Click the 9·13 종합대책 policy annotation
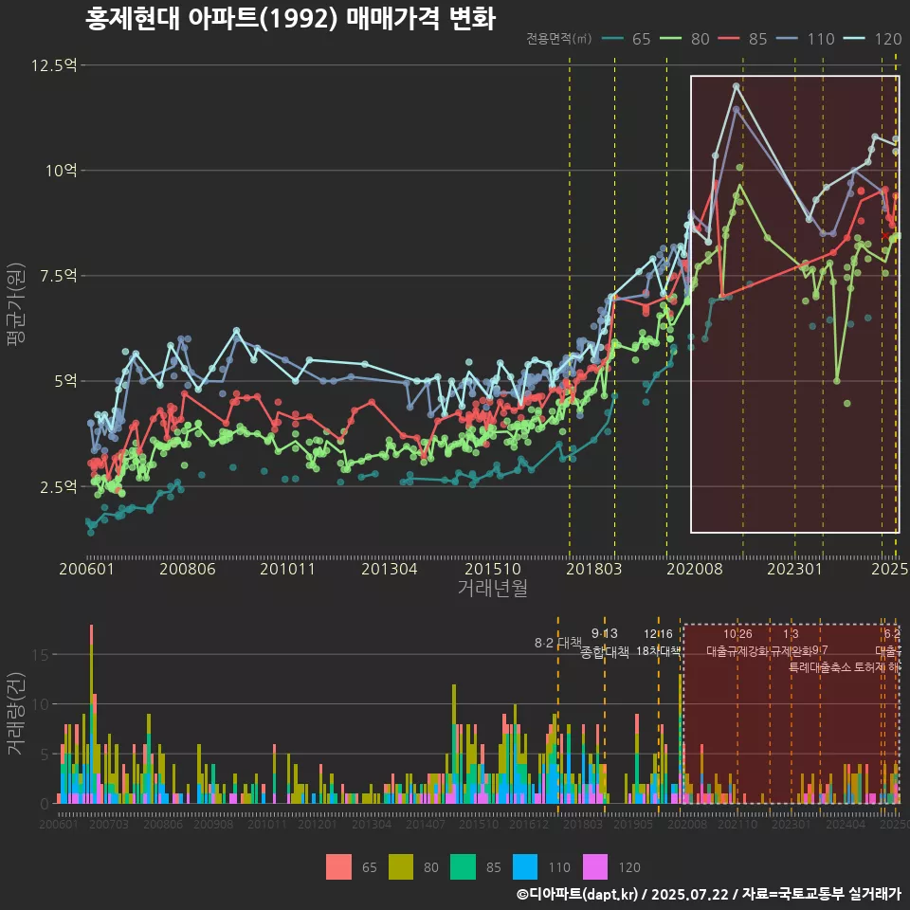The width and height of the screenshot is (910, 910). [x=605, y=643]
